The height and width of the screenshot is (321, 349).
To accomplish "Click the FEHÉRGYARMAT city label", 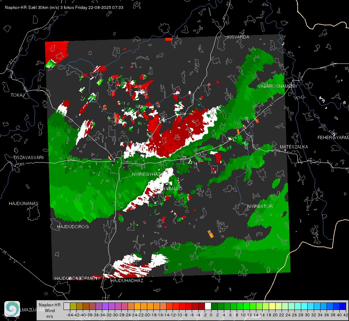I will [x=333, y=138].
